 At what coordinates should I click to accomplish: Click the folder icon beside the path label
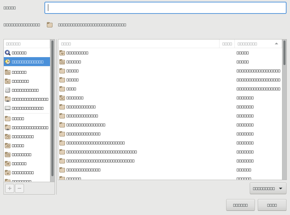[50, 25]
